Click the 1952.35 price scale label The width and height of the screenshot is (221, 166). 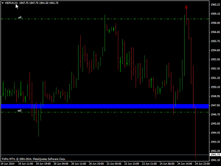pos(215,69)
